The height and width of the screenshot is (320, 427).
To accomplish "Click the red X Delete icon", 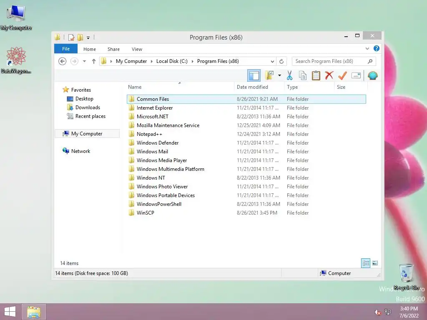I will click(329, 75).
